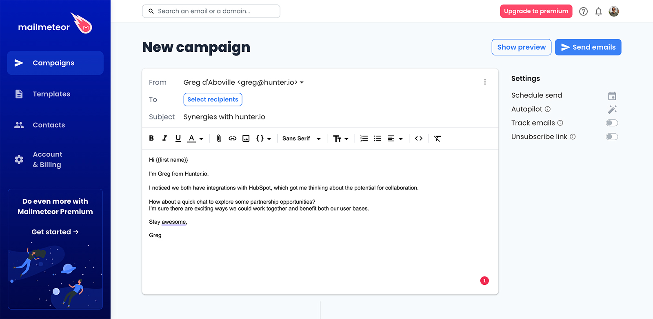This screenshot has width=653, height=319.
Task: Show Unsubscribe link info icon
Action: pyautogui.click(x=573, y=137)
